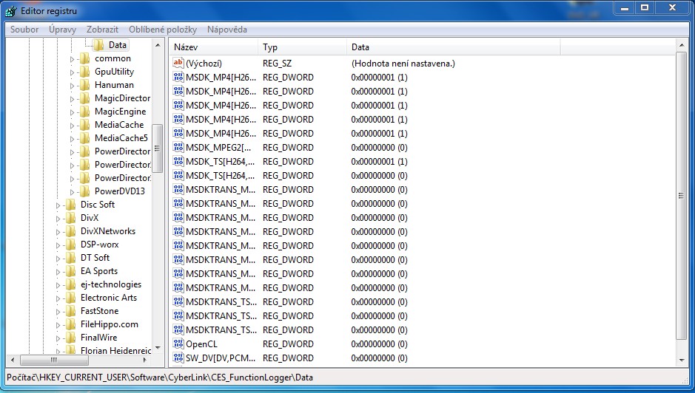Click the tree pane horizontal scroll-right arrow

(x=145, y=360)
